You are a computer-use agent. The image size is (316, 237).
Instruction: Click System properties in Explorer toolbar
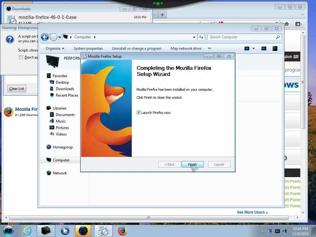tap(88, 48)
